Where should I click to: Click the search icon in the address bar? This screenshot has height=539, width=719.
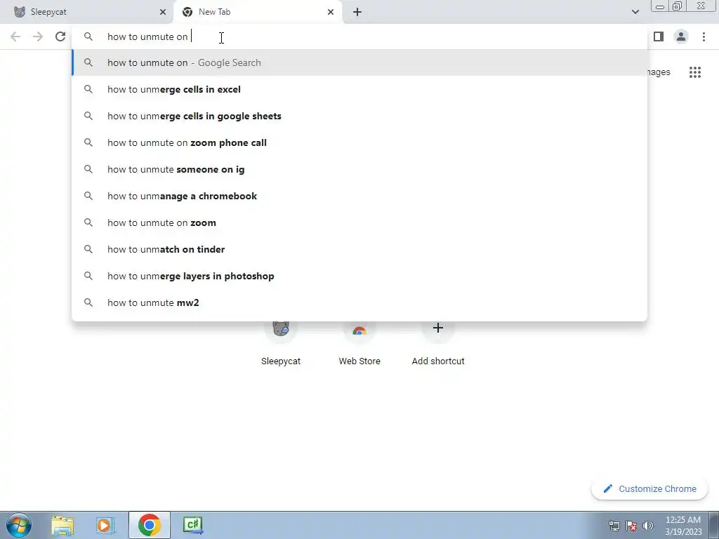point(88,36)
